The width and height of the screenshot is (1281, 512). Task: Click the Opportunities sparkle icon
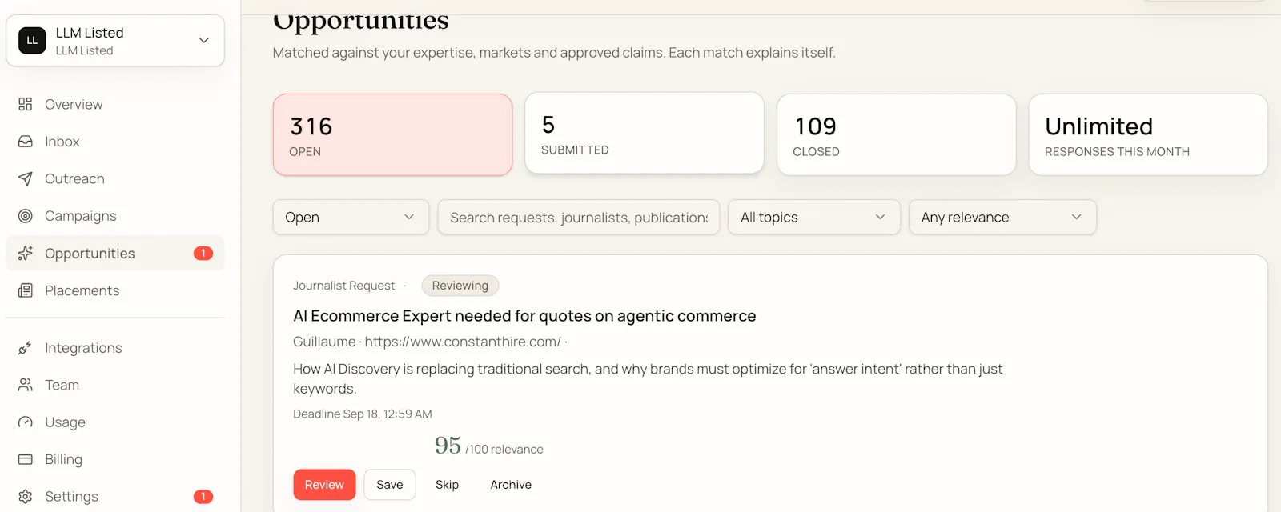tap(26, 254)
